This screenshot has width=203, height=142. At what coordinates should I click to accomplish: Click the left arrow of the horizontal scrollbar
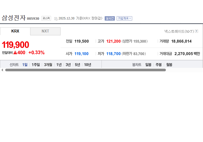[x=2, y=70]
